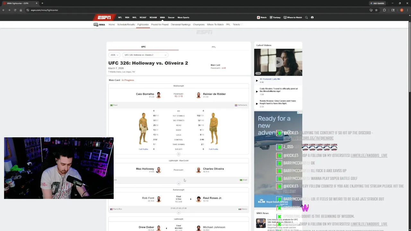Click Raul Rosas Jr. headshot icon

(x=198, y=199)
